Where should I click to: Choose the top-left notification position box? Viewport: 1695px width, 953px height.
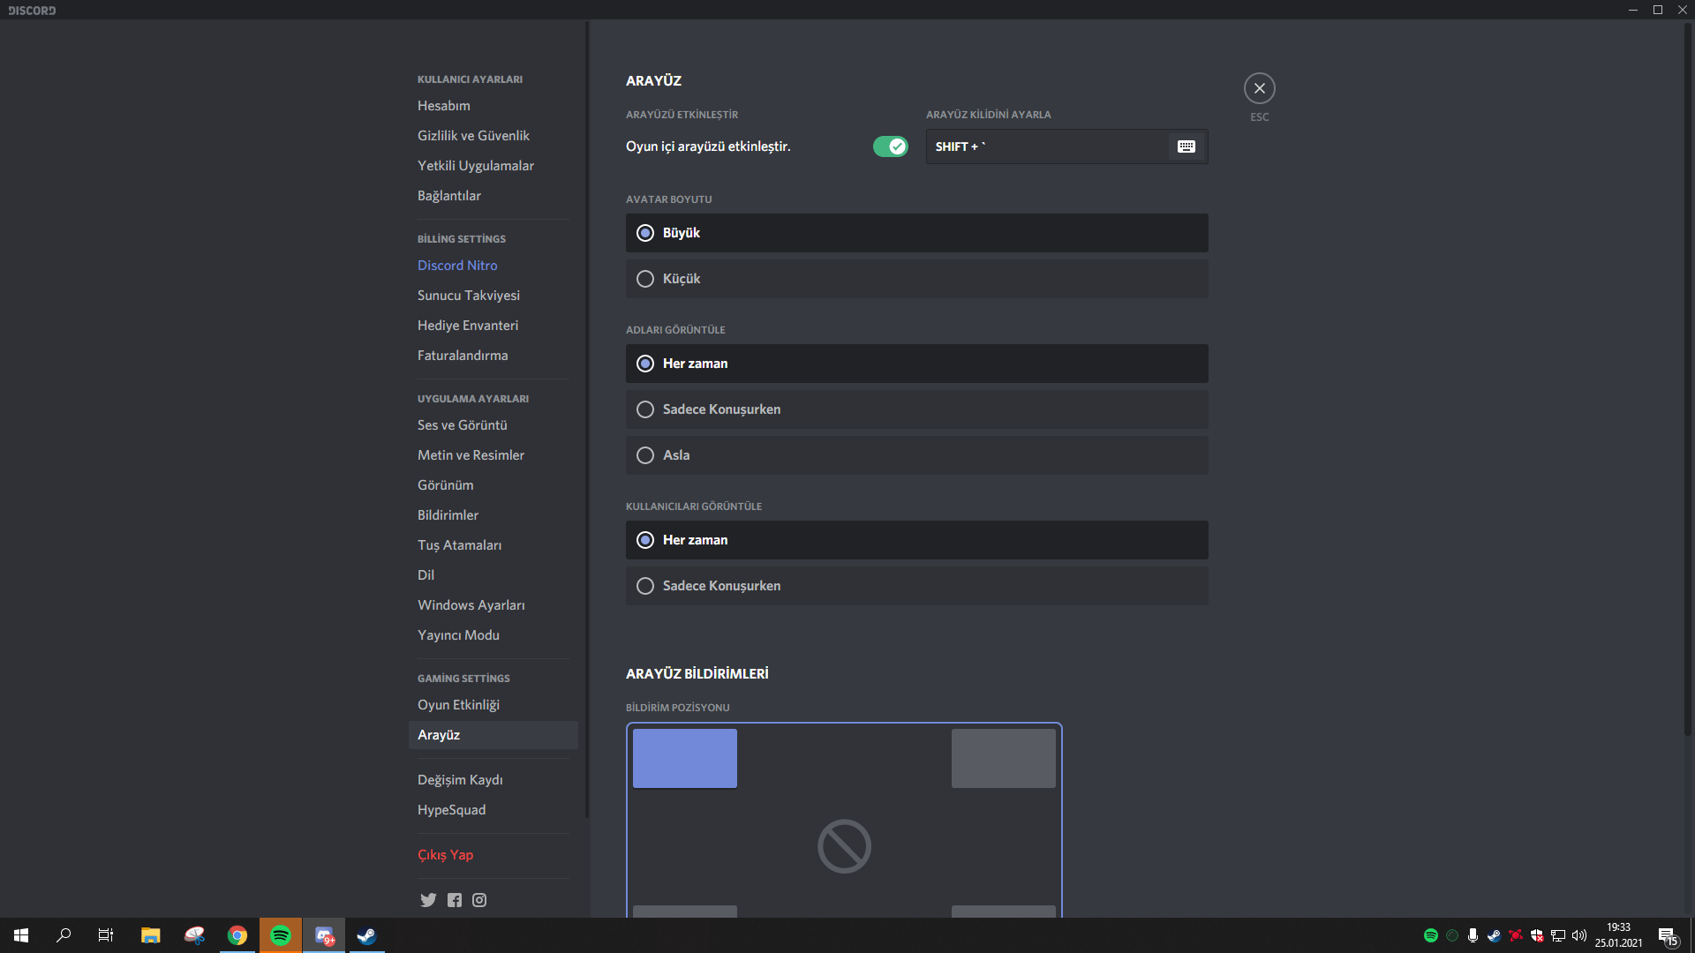pos(685,758)
